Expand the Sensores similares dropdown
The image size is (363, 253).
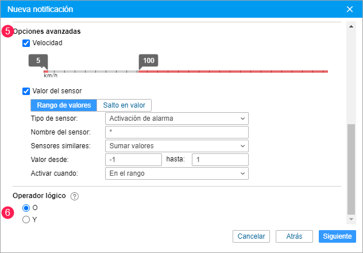(177, 146)
